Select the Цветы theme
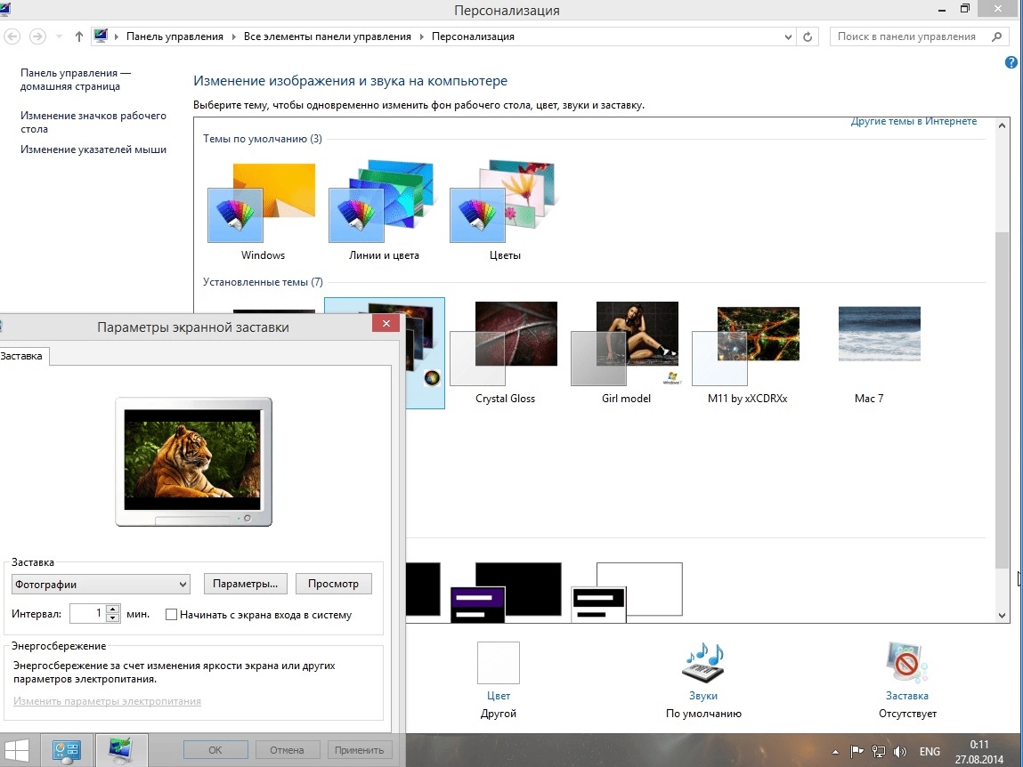This screenshot has width=1023, height=767. click(504, 212)
